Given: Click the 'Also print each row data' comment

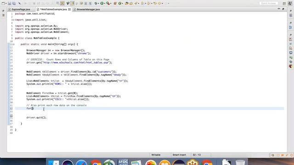Looking at the screenshot, I should [x=57, y=105].
